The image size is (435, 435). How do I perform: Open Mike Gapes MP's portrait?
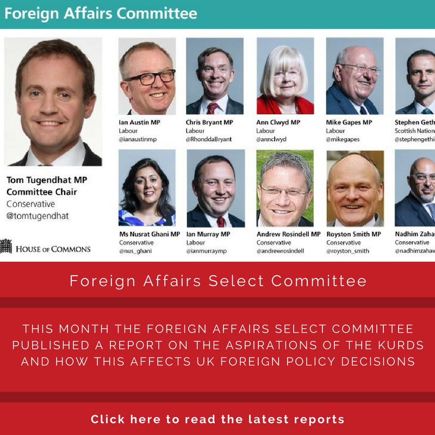coord(355,76)
